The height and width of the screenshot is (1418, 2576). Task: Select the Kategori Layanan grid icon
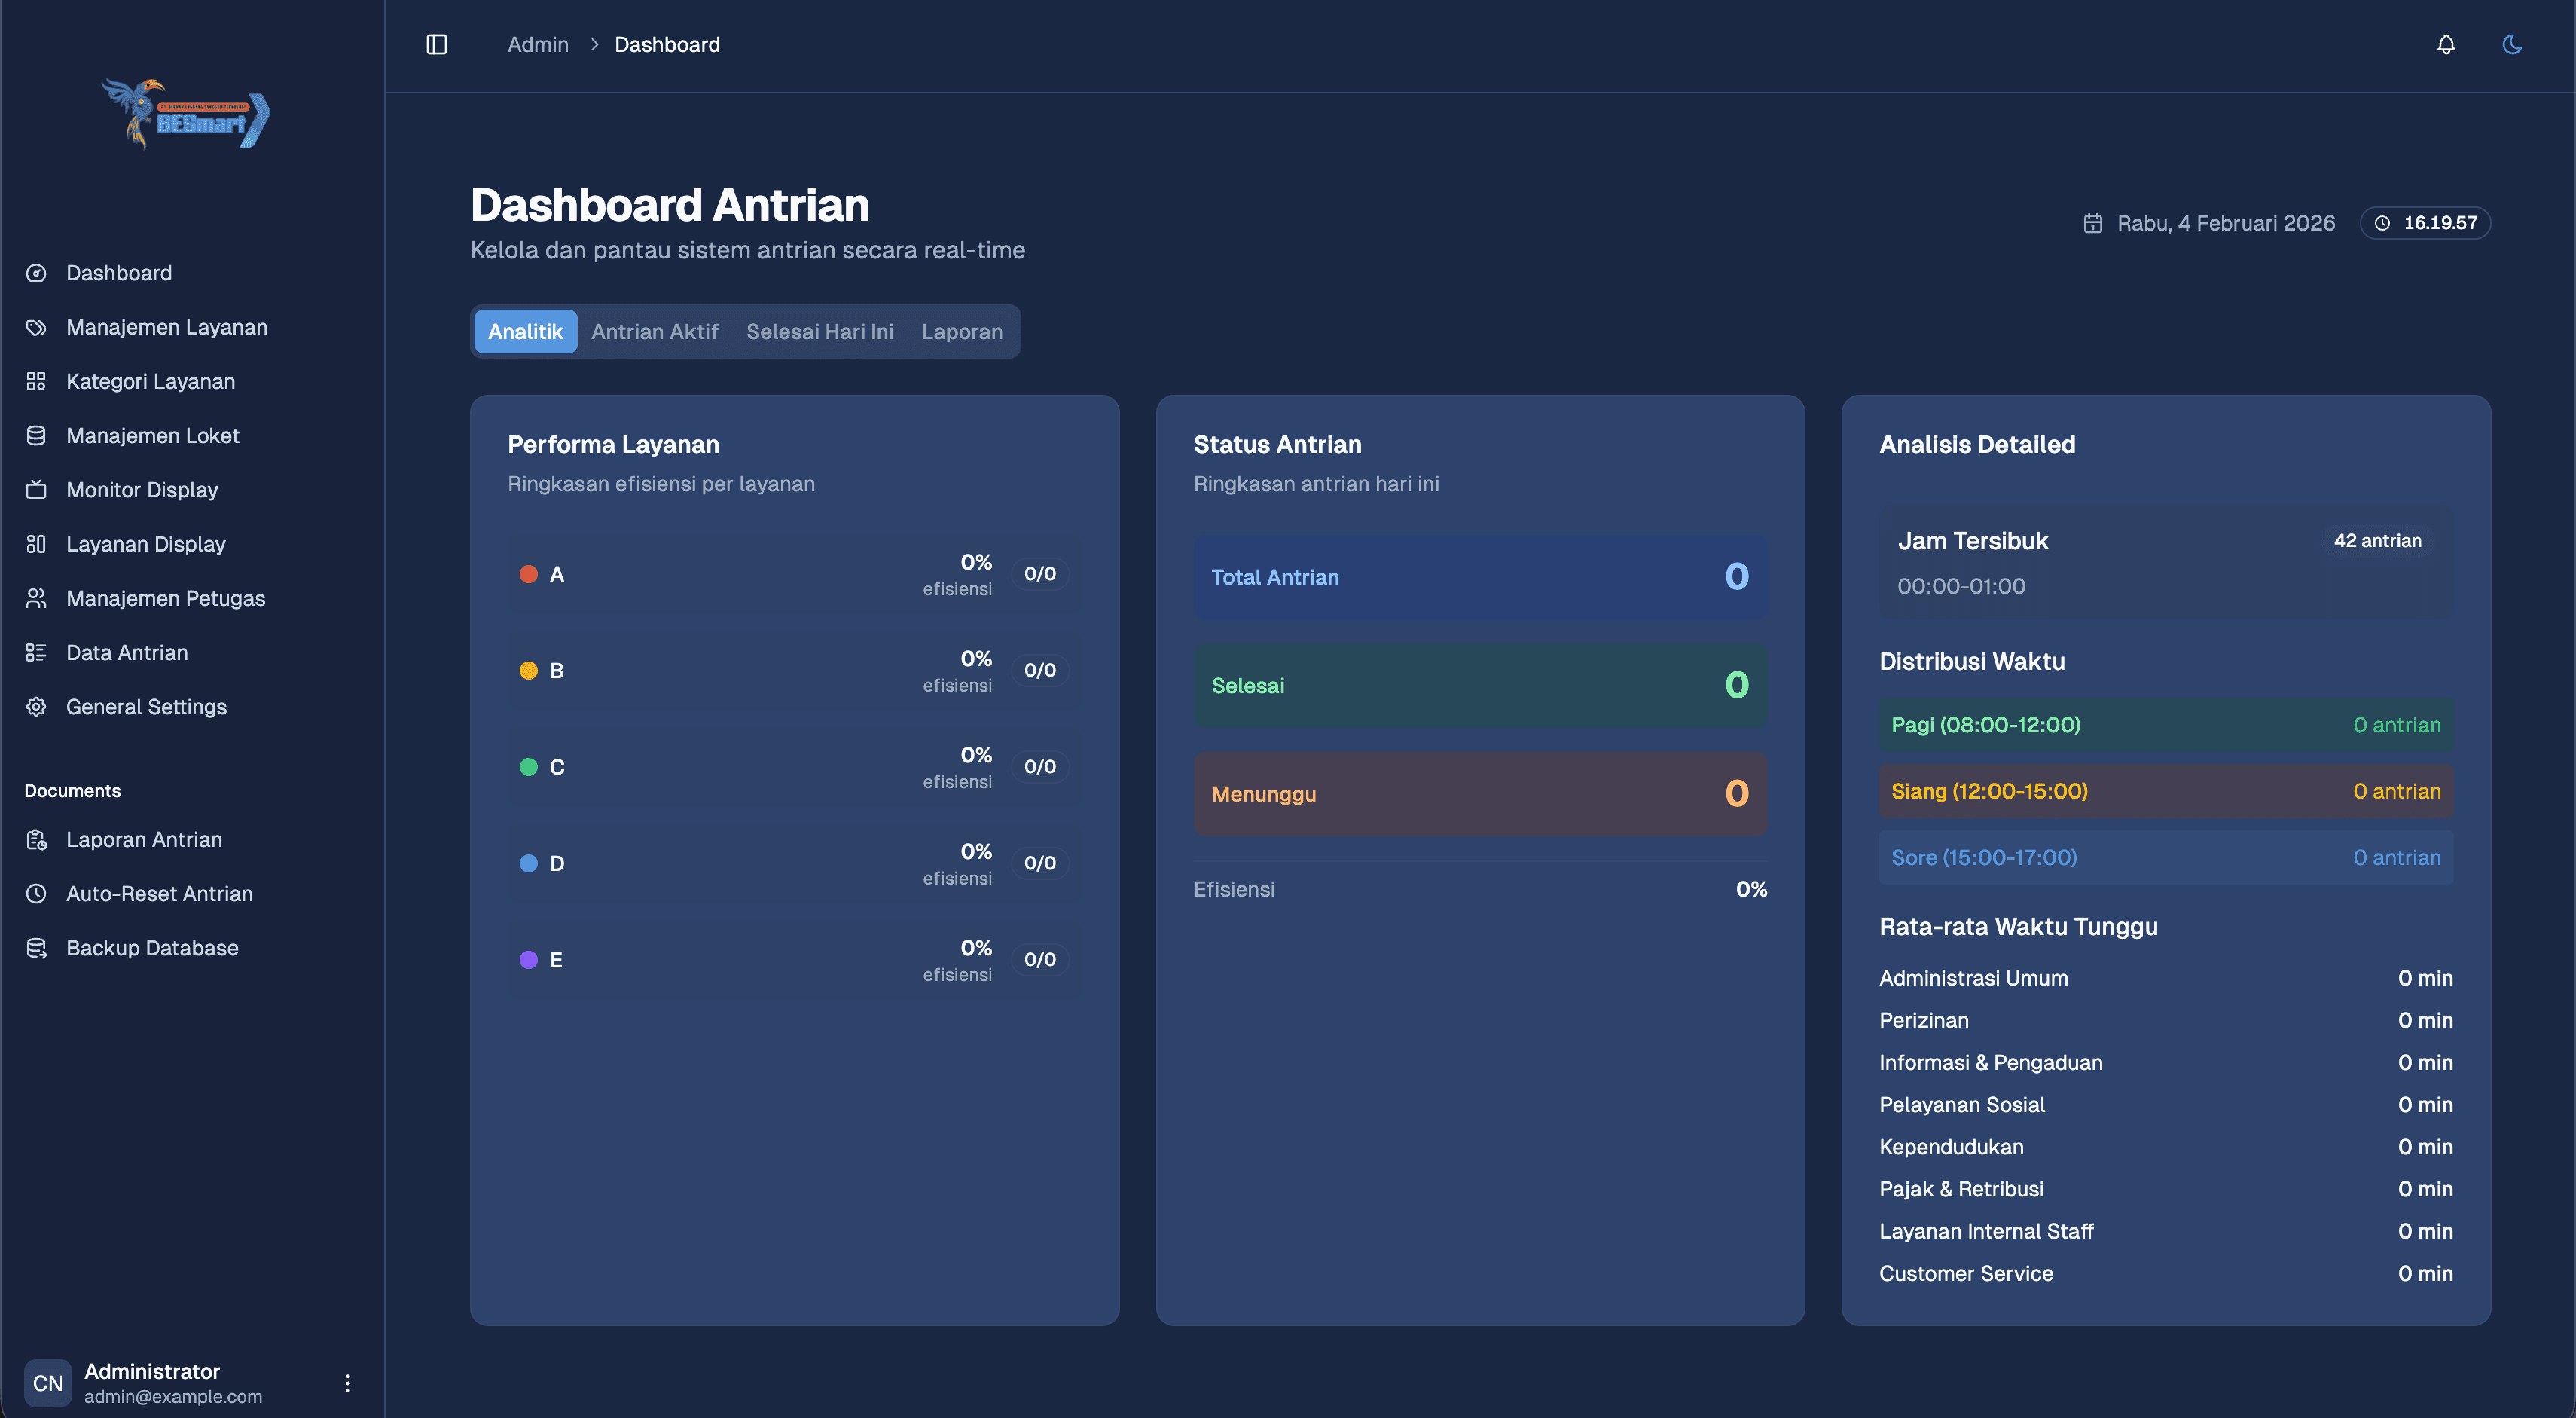pyautogui.click(x=36, y=381)
